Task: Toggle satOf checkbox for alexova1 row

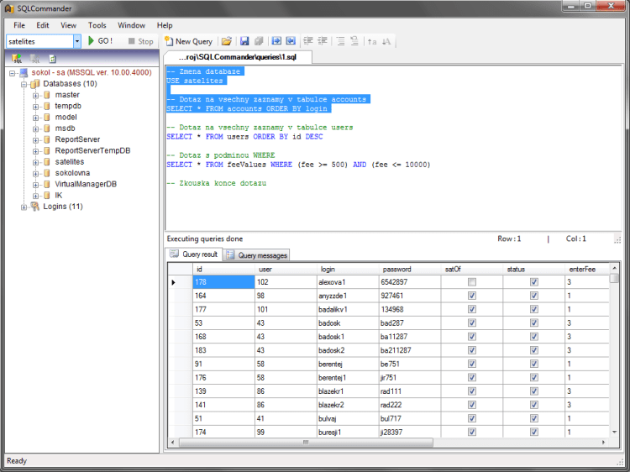Action: (x=472, y=282)
